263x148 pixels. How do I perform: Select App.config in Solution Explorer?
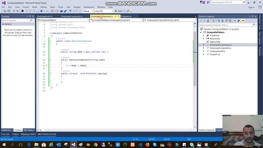click(215, 42)
